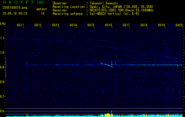Click the tallest yellow spike in power graph

[111, 113]
